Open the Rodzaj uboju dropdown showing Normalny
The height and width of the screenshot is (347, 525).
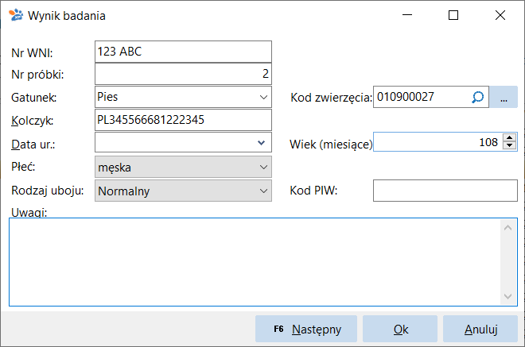263,191
